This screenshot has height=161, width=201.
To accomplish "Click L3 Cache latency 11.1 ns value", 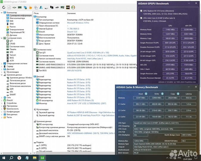I will point(188,117).
